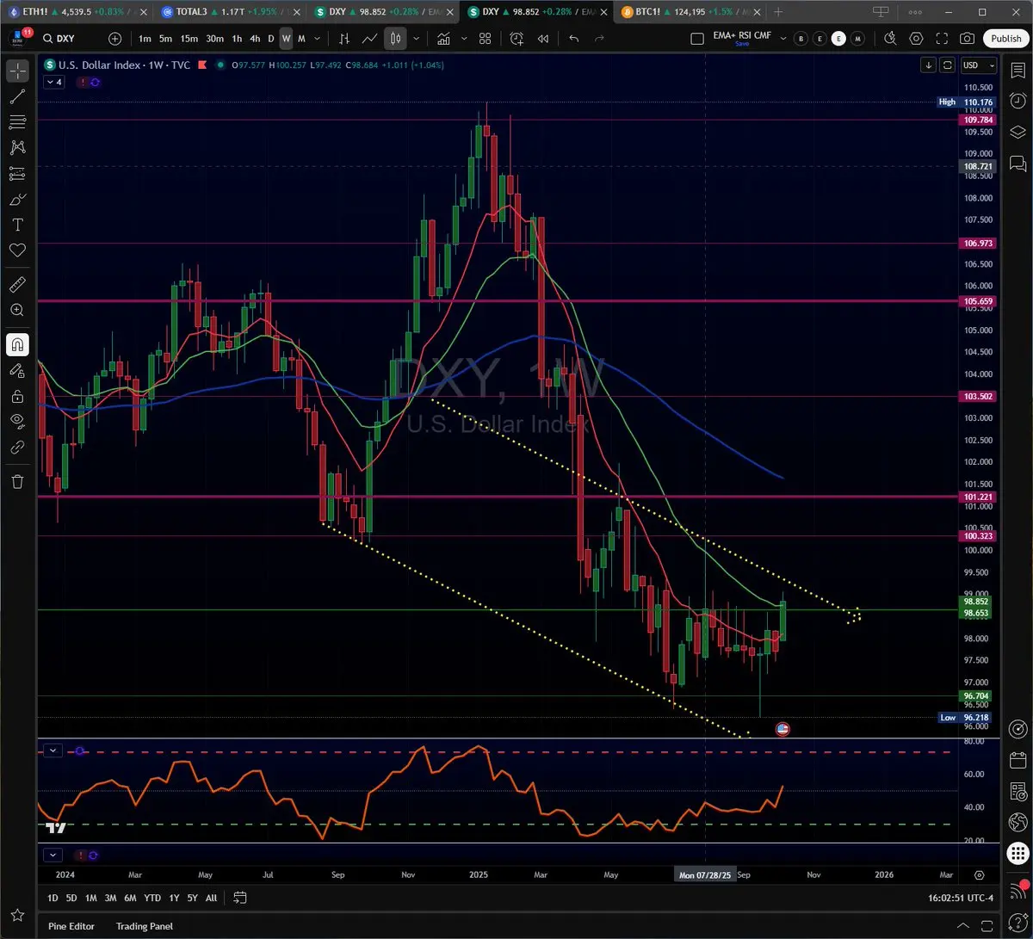Toggle lock all drawings padlock

coord(17,396)
